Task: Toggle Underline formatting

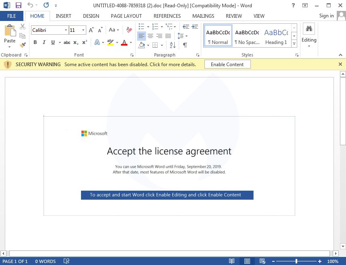Action: (x=53, y=42)
